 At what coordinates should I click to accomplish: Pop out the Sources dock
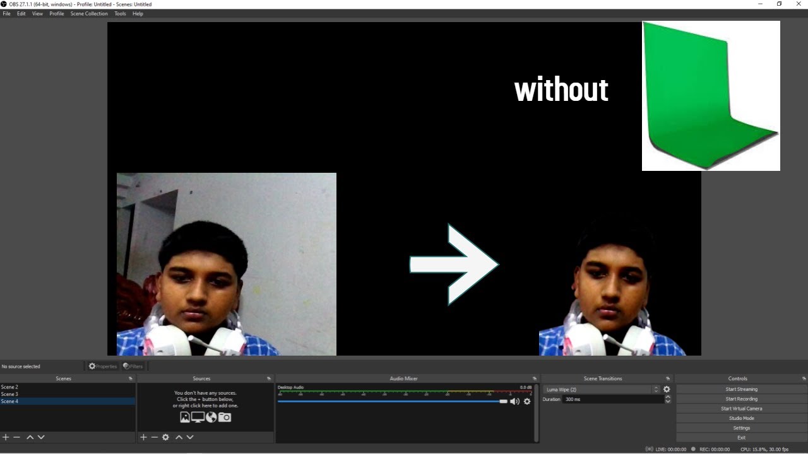point(270,378)
